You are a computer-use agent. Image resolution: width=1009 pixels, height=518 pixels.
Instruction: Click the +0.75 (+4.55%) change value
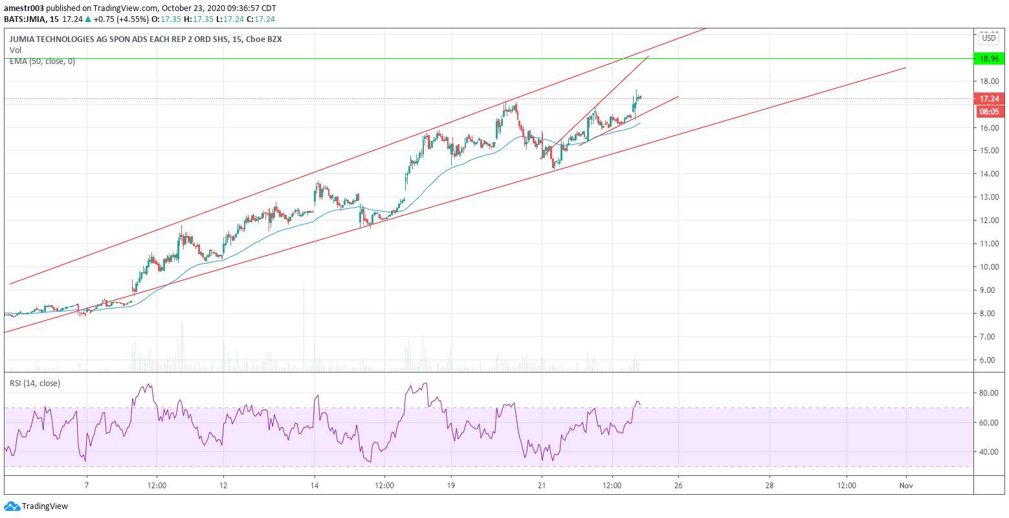(x=122, y=19)
